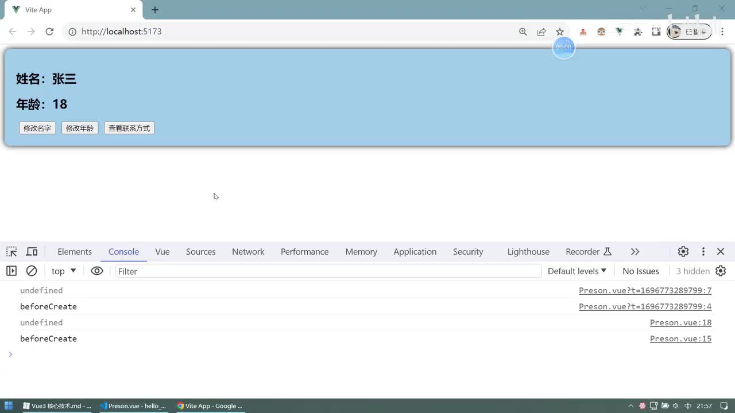
Task: Open the Vue devtools extension icon
Action: [x=620, y=32]
